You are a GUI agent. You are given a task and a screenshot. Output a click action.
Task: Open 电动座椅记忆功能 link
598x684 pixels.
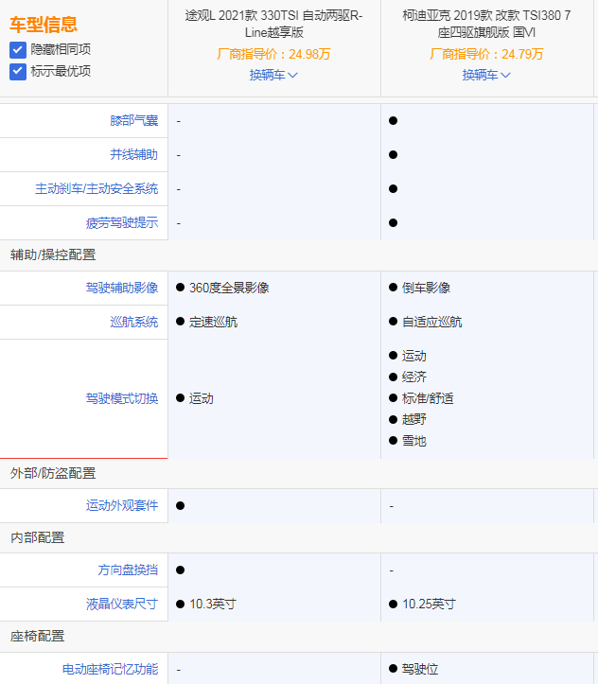(110, 669)
